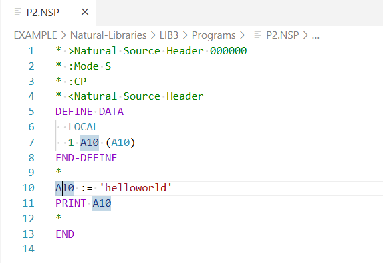
Task: Click the A10 variable on line 10
Action: click(x=65, y=188)
